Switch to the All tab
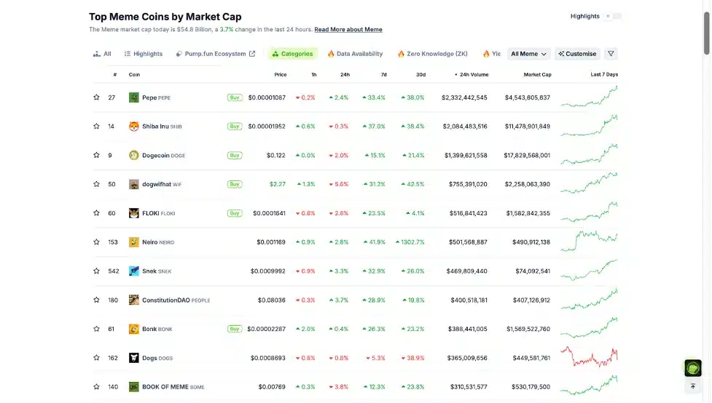 (x=102, y=54)
